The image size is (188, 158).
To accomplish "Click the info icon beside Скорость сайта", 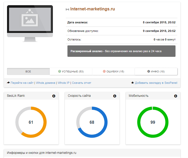I will (115, 96).
